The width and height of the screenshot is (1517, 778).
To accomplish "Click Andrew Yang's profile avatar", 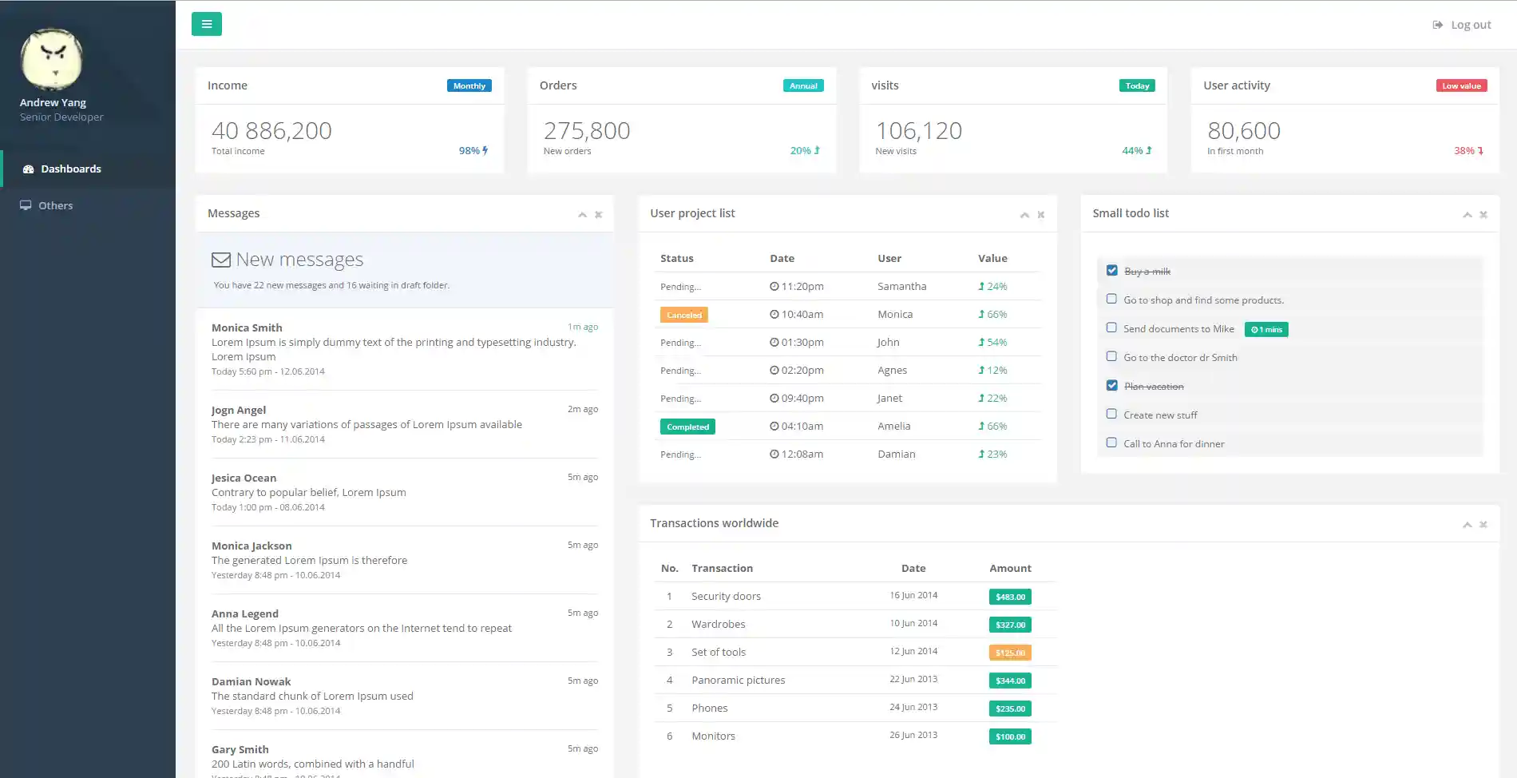I will tap(52, 60).
